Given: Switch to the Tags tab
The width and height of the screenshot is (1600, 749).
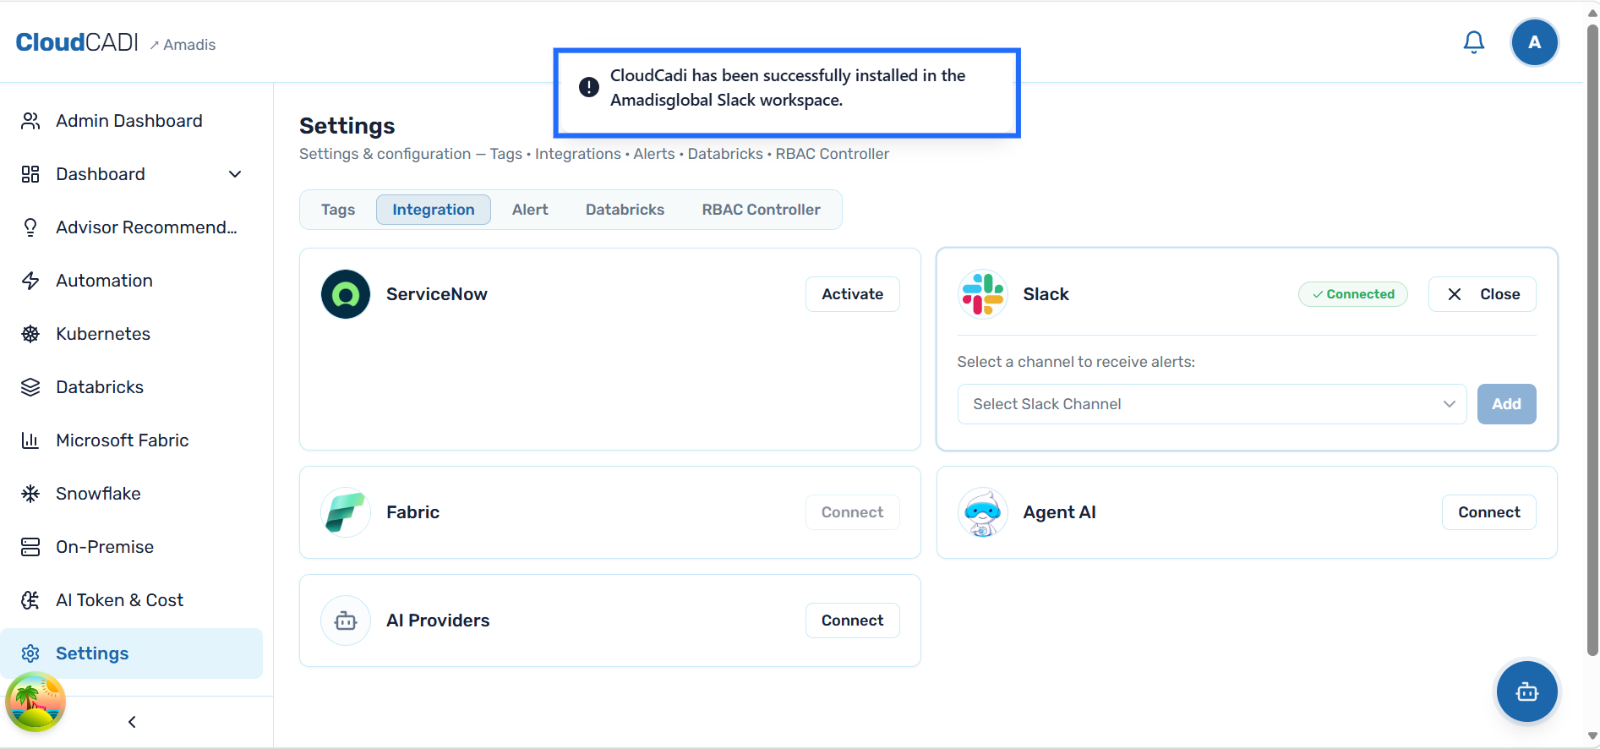Looking at the screenshot, I should [338, 210].
